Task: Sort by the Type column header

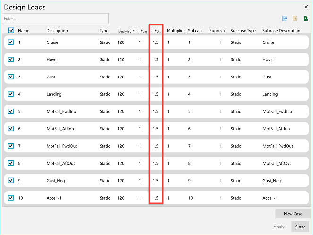Action: pos(104,31)
